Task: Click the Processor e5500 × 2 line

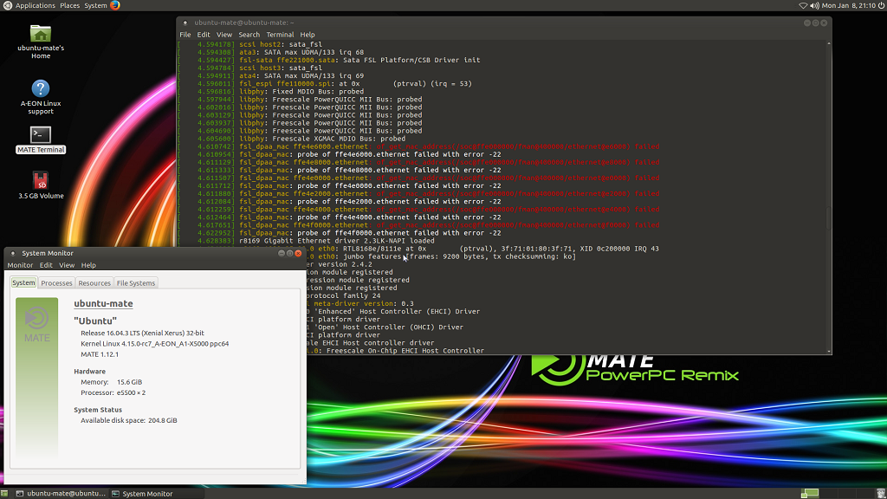Action: point(113,392)
